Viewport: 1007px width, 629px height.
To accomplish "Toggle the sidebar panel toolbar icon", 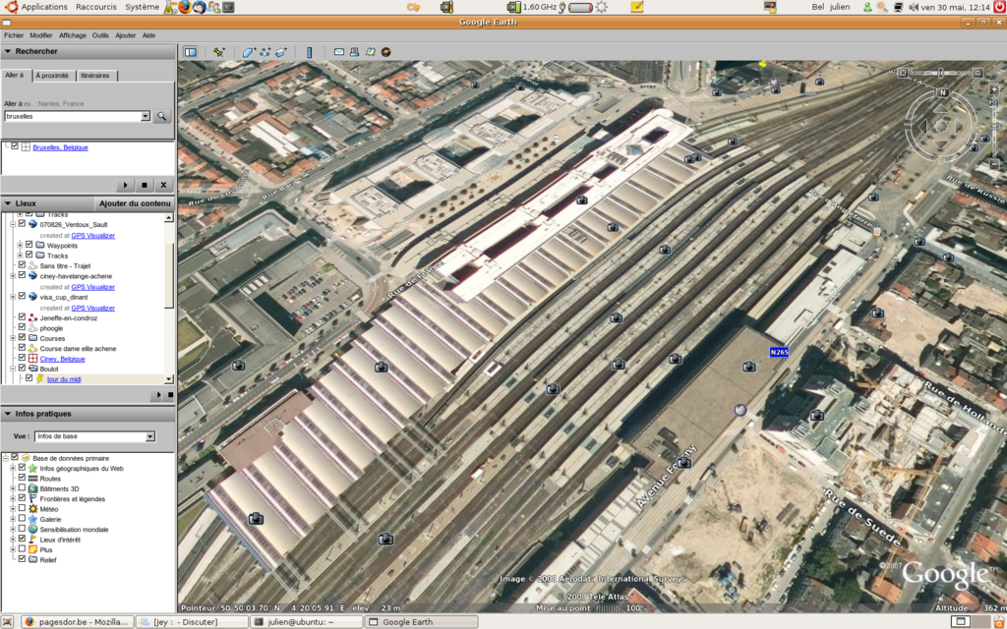I will 191,52.
